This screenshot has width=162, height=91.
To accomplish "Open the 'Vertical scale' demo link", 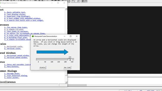I will 13,49.
